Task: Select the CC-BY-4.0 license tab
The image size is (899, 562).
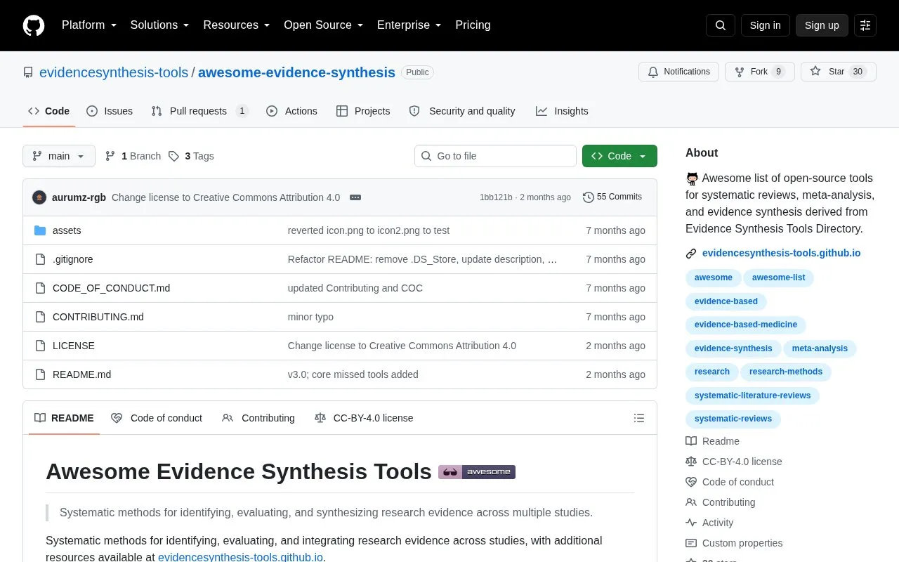Action: point(364,418)
